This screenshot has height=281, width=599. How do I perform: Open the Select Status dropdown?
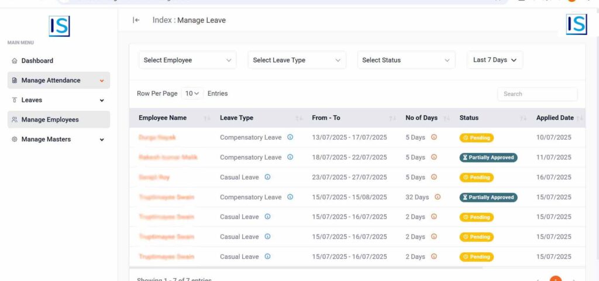click(406, 60)
